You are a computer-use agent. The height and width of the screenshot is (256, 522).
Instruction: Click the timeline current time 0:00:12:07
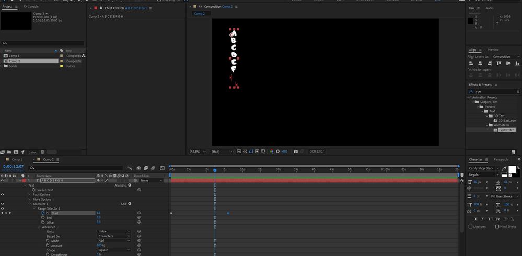[x=13, y=167]
